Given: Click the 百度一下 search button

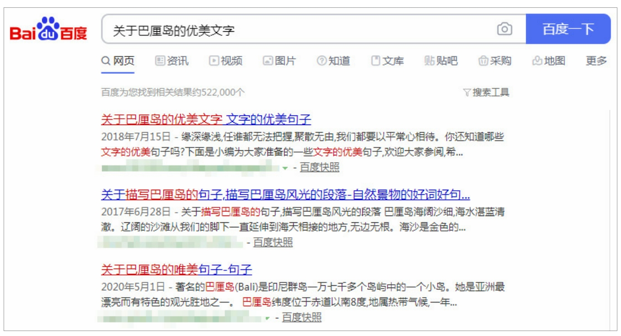Looking at the screenshot, I should 568,29.
